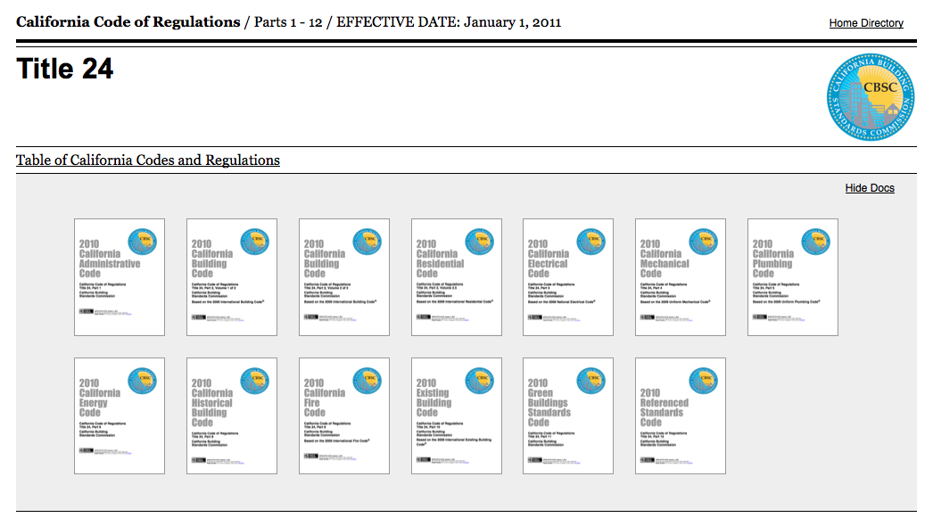
Task: Select the 2010 California Residential Code document
Action: [x=456, y=277]
